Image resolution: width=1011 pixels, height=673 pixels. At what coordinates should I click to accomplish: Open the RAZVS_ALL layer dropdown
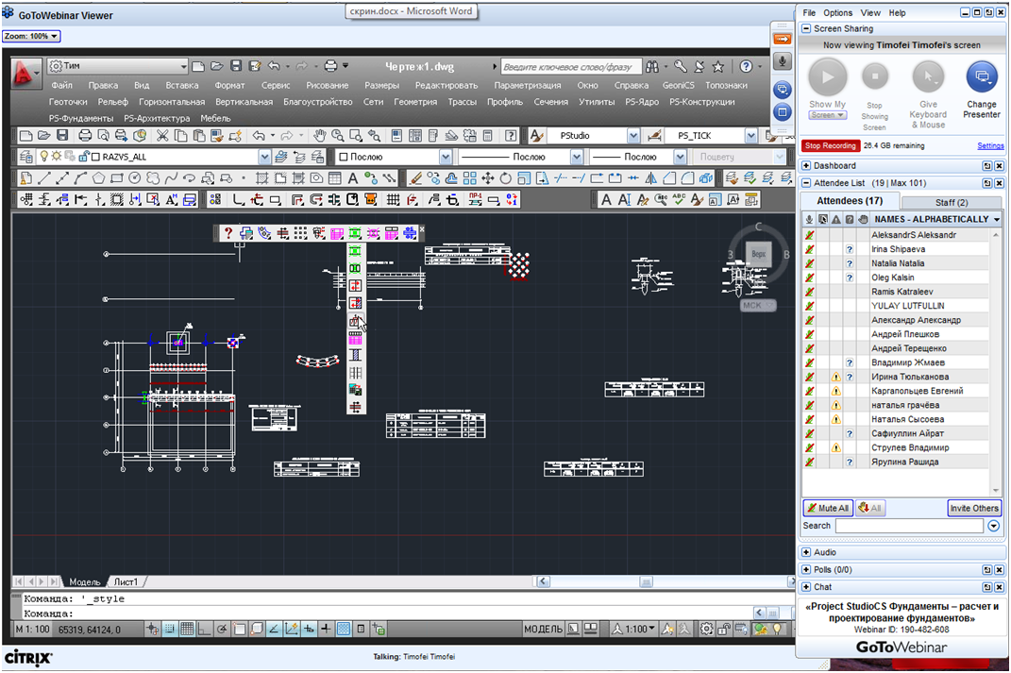263,157
